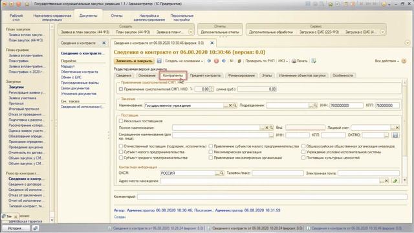Tick Привлечение некоммерческих организаций checkbox
414x233 pixels.
point(211,158)
